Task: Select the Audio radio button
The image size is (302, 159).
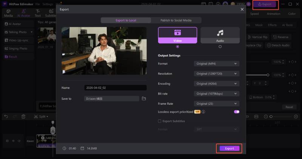Action: 220,46
